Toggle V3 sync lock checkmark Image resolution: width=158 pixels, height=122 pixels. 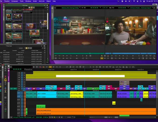click(22, 84)
